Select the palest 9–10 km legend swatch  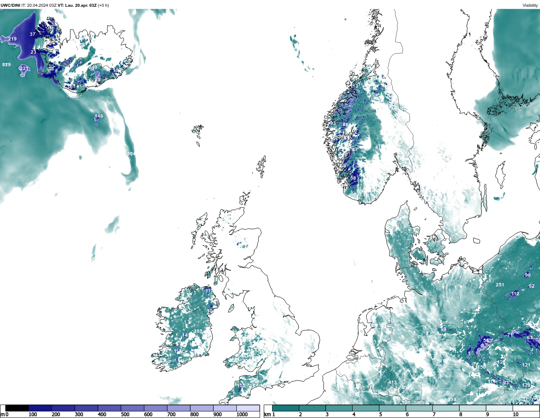pyautogui.click(x=500, y=408)
